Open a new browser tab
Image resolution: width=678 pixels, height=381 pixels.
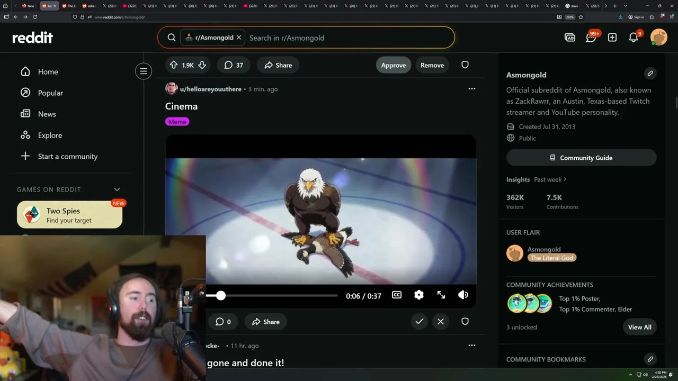614,6
